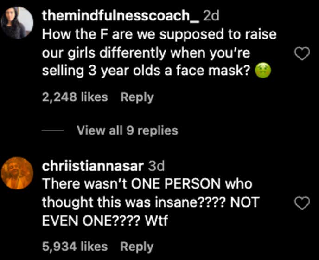Image resolution: width=319 pixels, height=260 pixels.
Task: Click the 3d timestamp
Action: 156,165
